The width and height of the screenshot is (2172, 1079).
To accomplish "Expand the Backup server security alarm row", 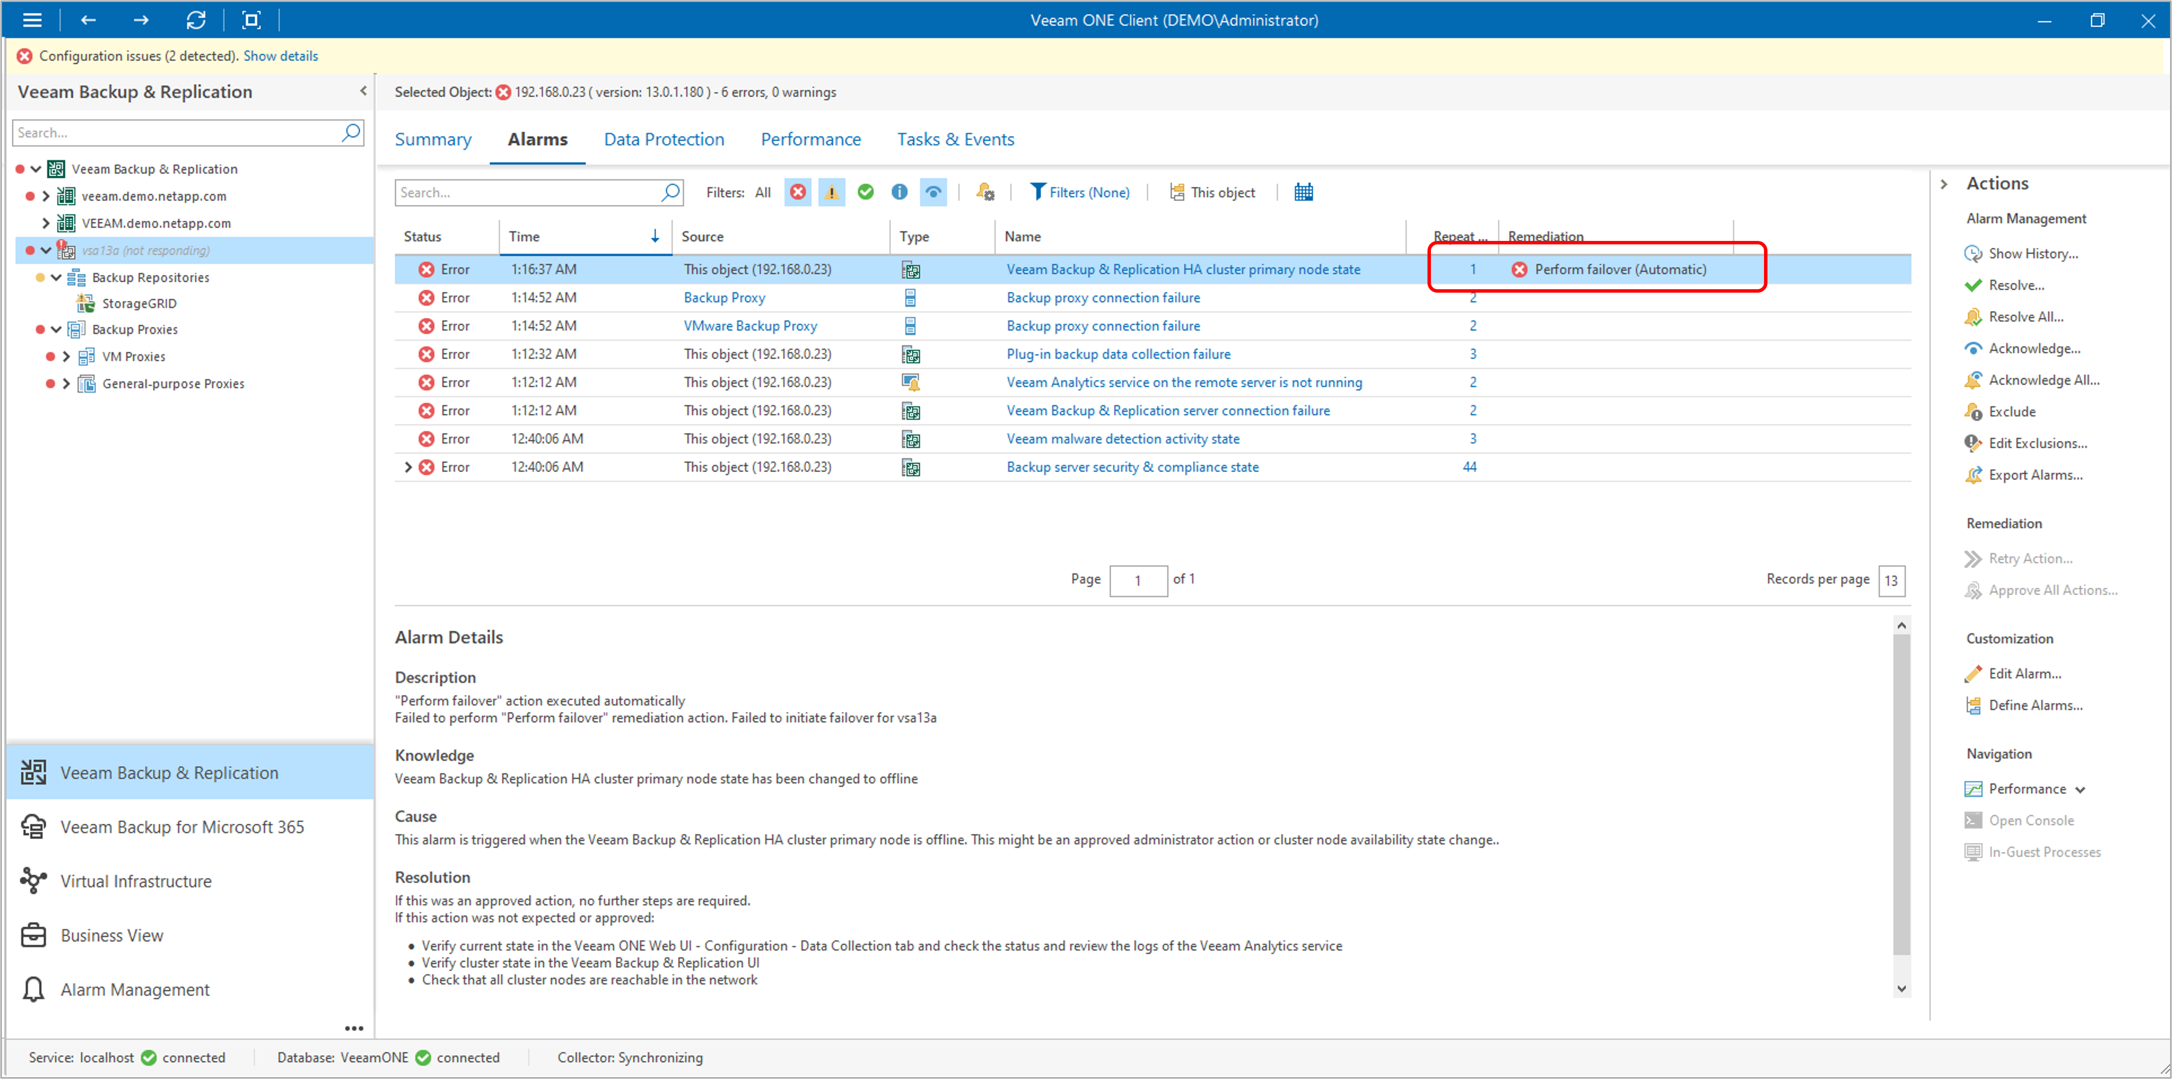I will coord(408,467).
